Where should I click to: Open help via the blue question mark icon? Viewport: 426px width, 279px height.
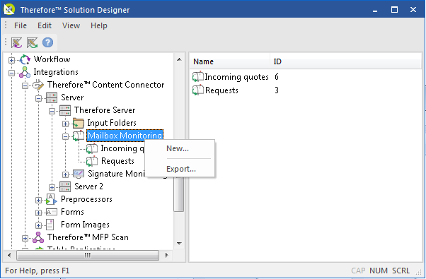(x=47, y=42)
